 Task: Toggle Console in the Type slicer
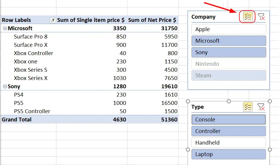229,120
